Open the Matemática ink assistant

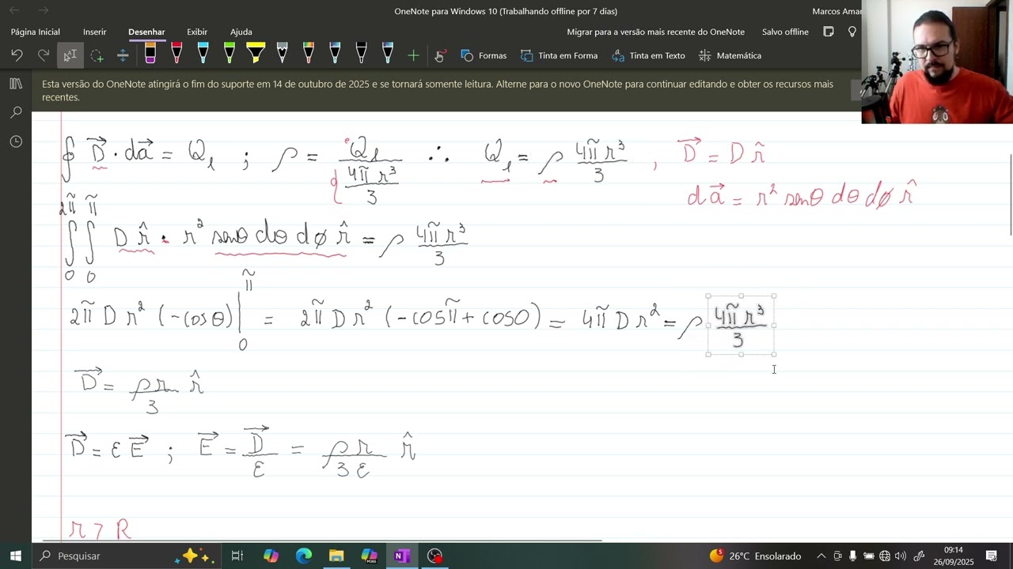click(730, 55)
